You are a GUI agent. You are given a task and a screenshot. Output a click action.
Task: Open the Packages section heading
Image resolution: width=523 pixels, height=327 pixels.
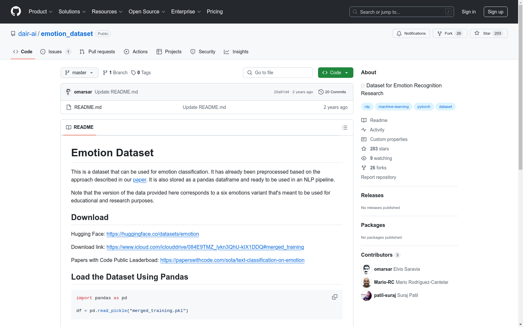373,225
